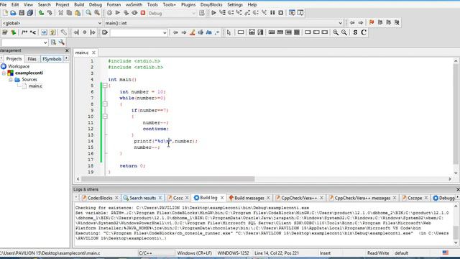Select the Workspace tree node
This screenshot has height=259, width=460.
19,66
